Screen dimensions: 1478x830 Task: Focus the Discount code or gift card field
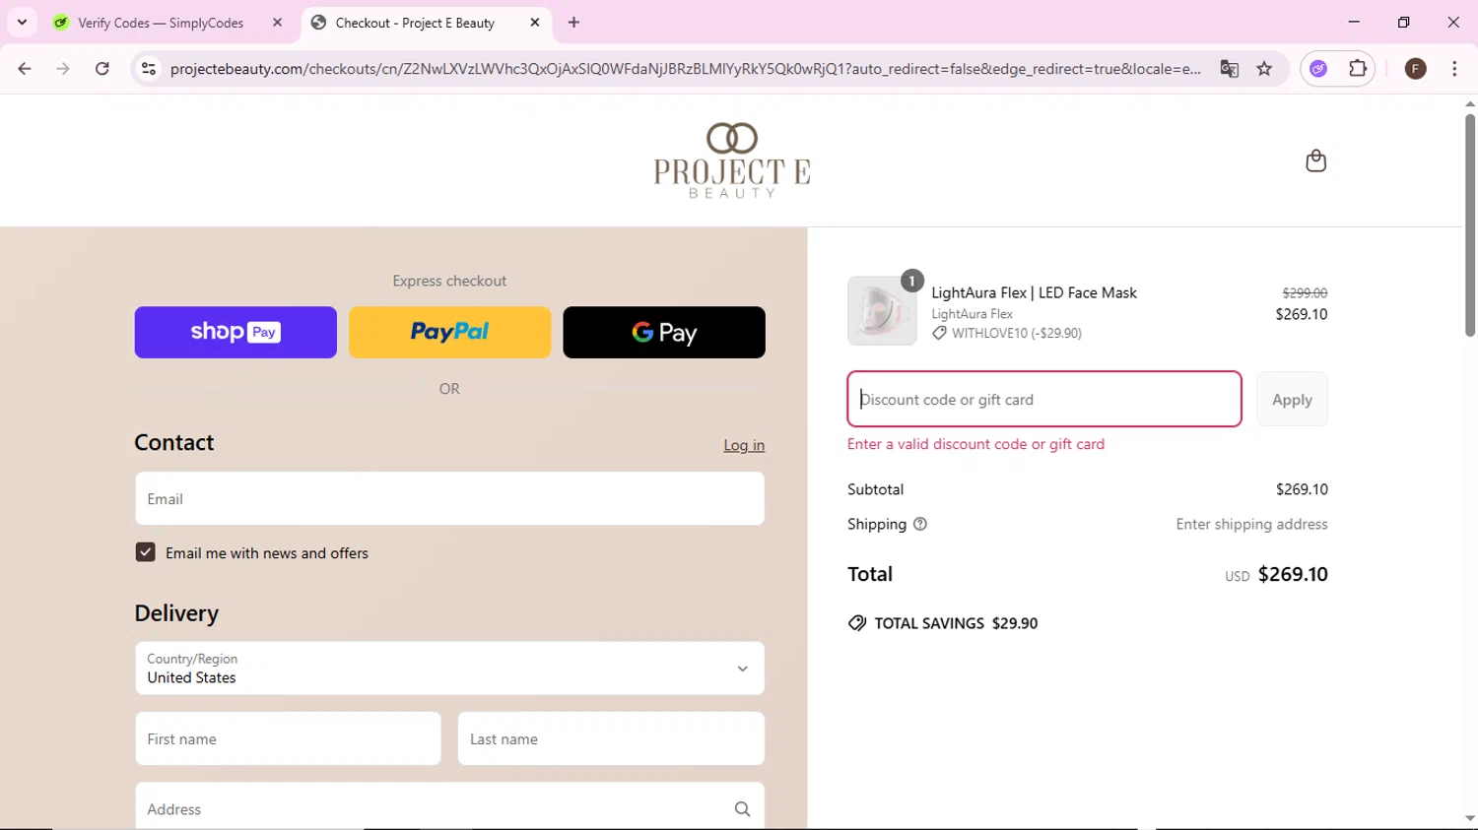(1044, 399)
